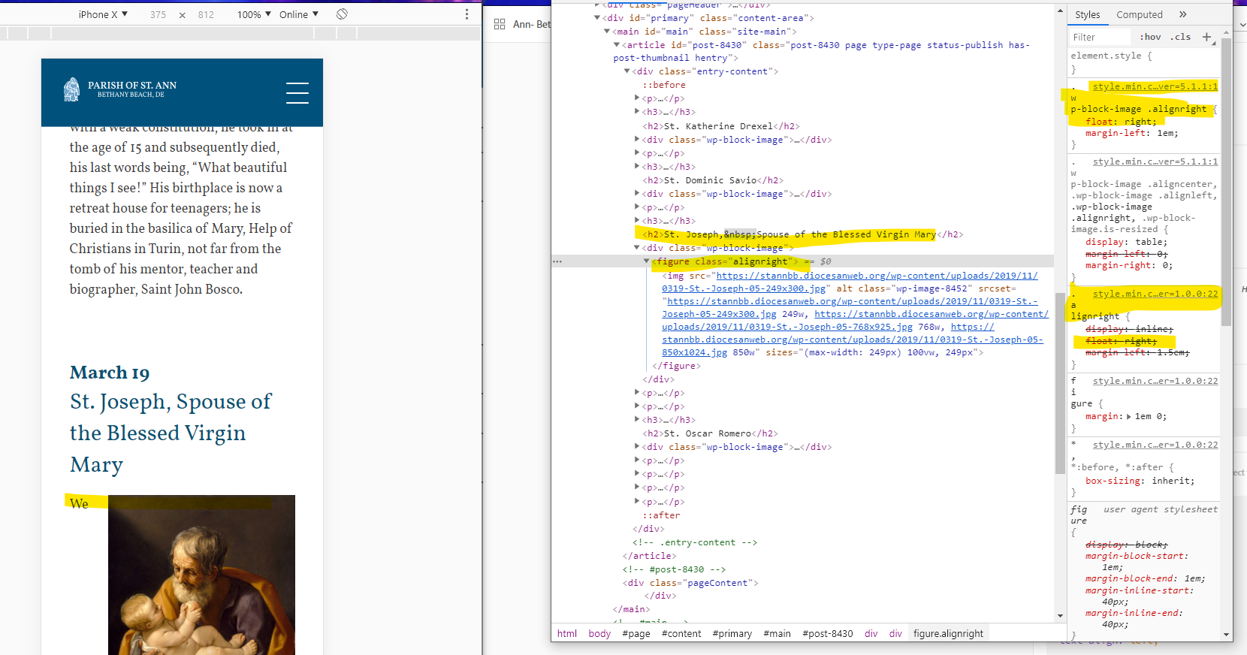Click the plus icon to add a new style rule
The height and width of the screenshot is (655, 1247).
(x=1206, y=37)
